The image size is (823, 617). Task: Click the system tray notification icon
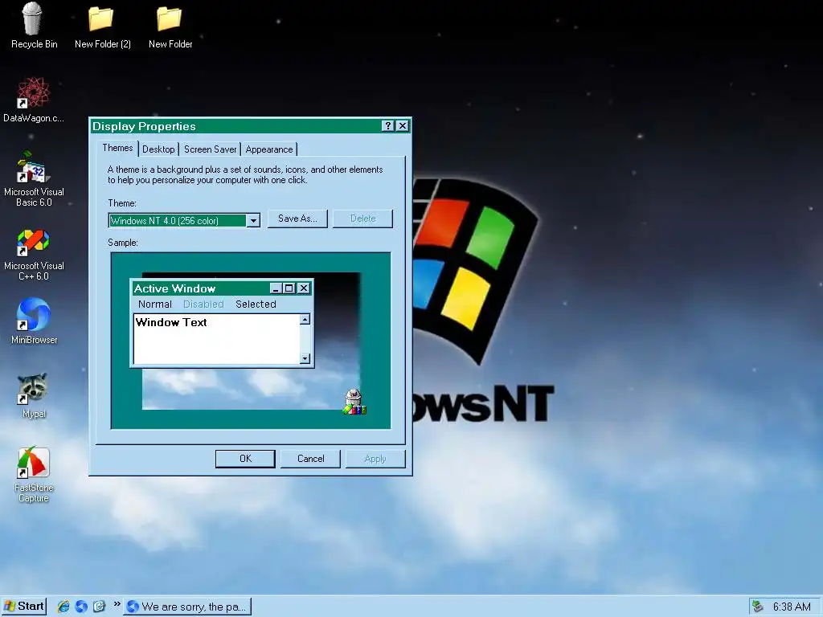tap(757, 607)
